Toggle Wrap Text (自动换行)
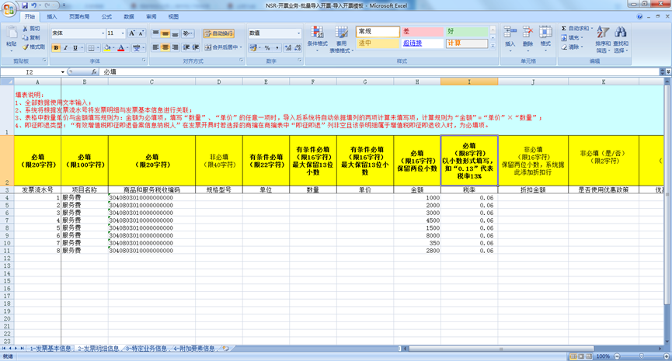672x361 pixels. 218,33
